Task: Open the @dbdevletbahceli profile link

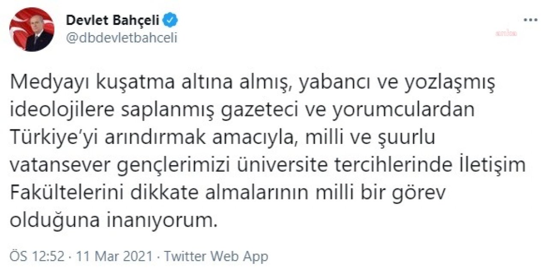Action: point(122,38)
